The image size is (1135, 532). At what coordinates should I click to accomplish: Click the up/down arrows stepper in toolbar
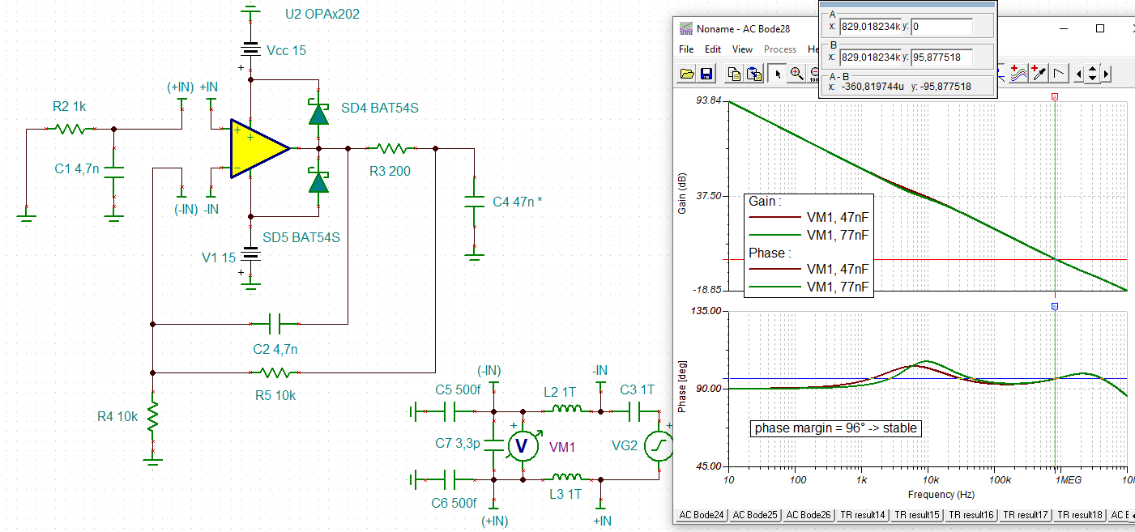click(1092, 74)
